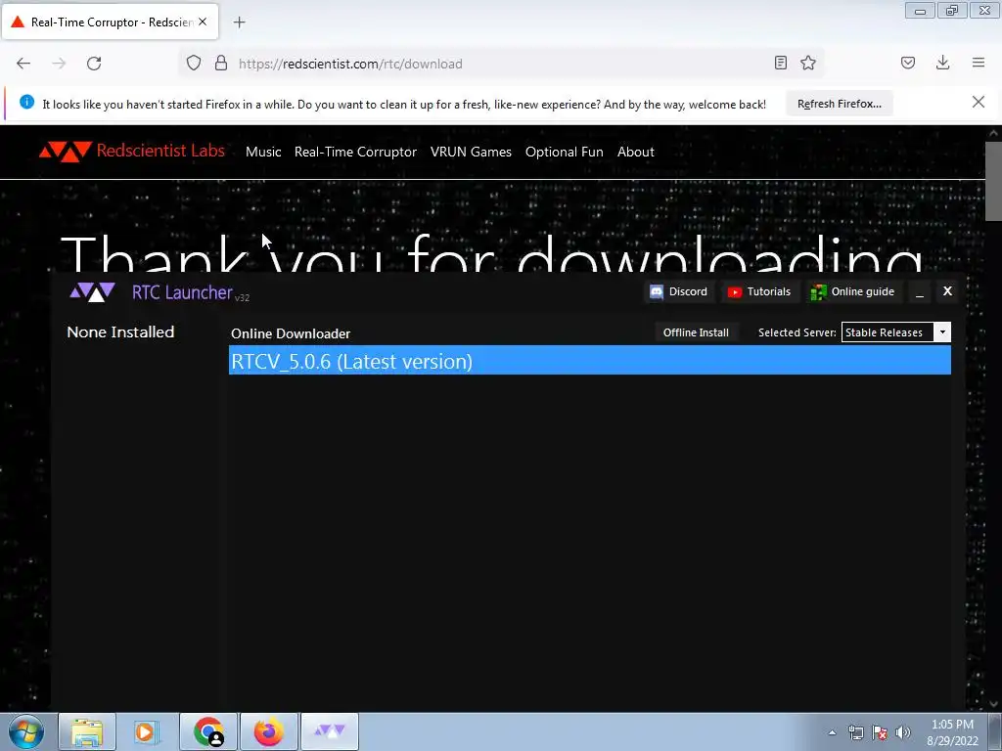
Task: Click the volume speaker tray icon
Action: (902, 732)
